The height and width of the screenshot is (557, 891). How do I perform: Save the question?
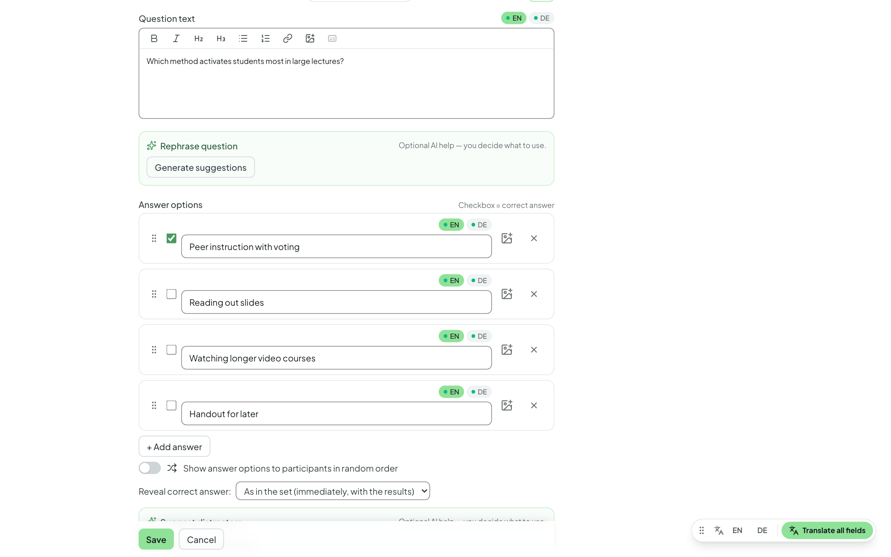click(156, 539)
